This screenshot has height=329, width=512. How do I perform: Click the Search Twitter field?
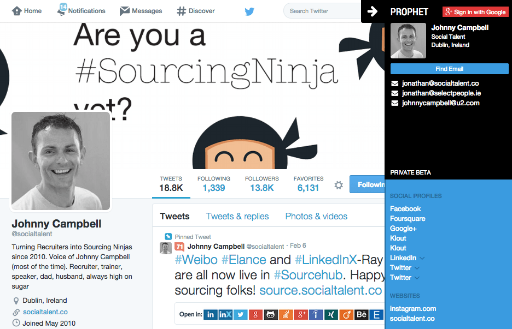322,11
